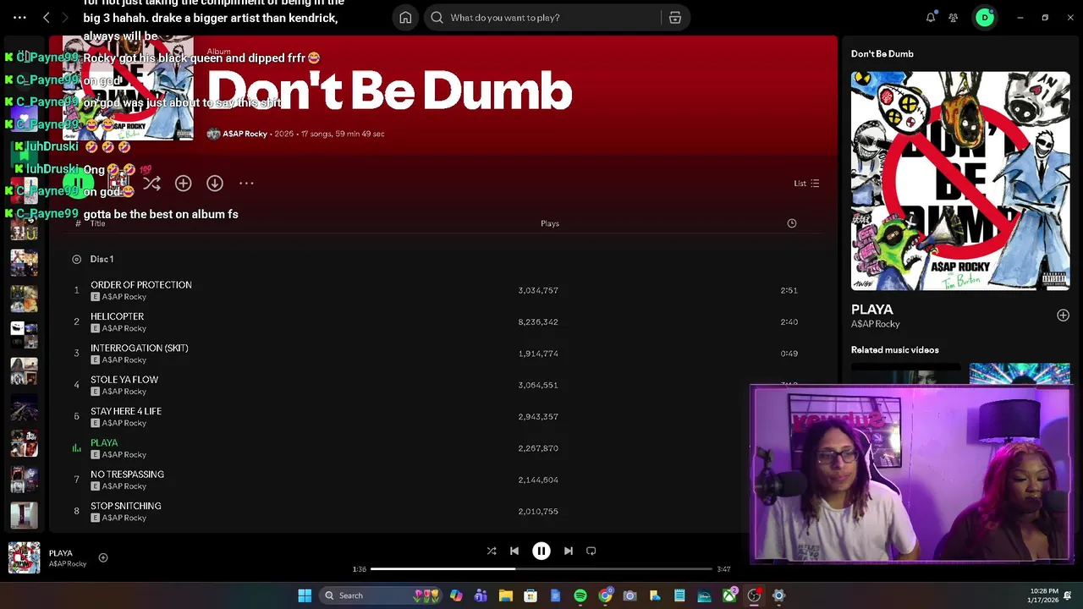Seek on the playback progress bar
Screen dimensions: 1083x609
[541, 569]
